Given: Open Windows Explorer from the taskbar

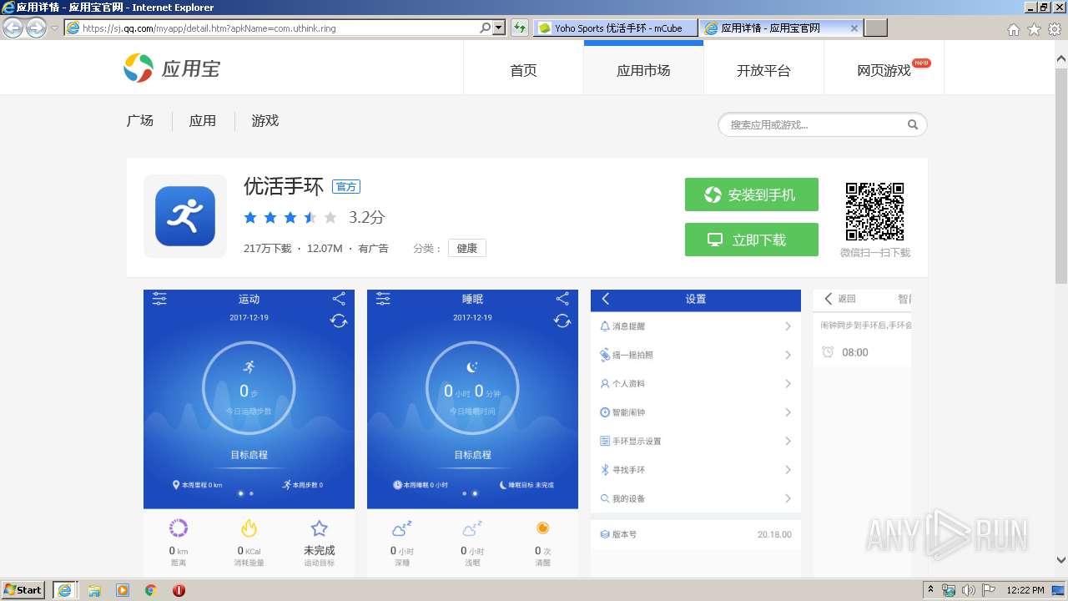Looking at the screenshot, I should [x=94, y=590].
